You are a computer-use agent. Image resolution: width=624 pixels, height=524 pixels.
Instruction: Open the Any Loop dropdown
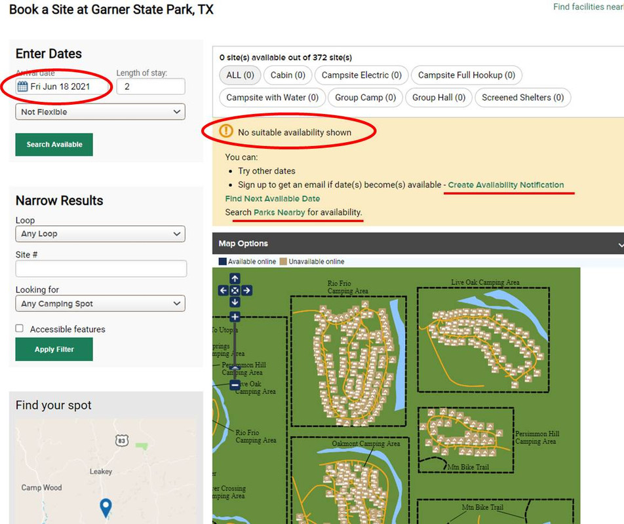pos(100,234)
